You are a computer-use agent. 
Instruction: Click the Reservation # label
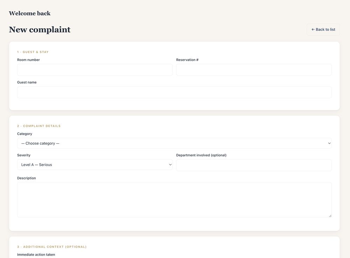pos(187,60)
